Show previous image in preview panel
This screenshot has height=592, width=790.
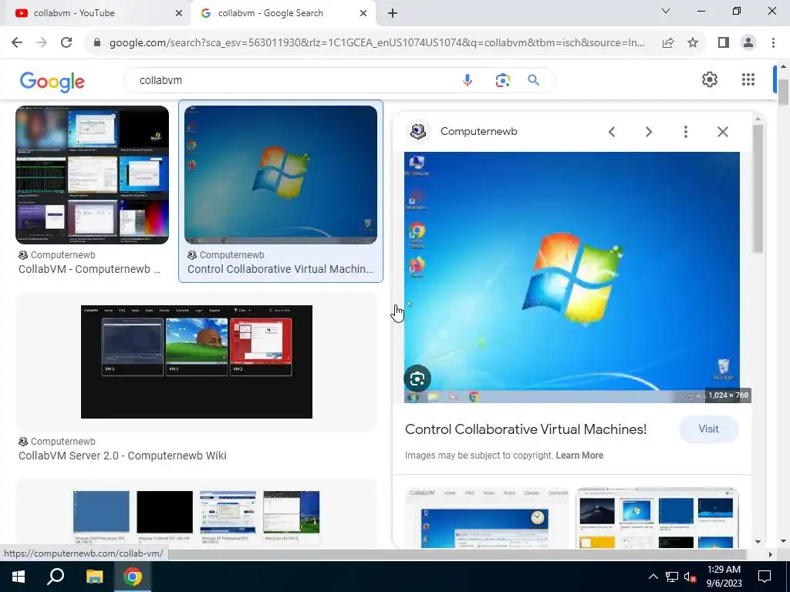point(612,132)
